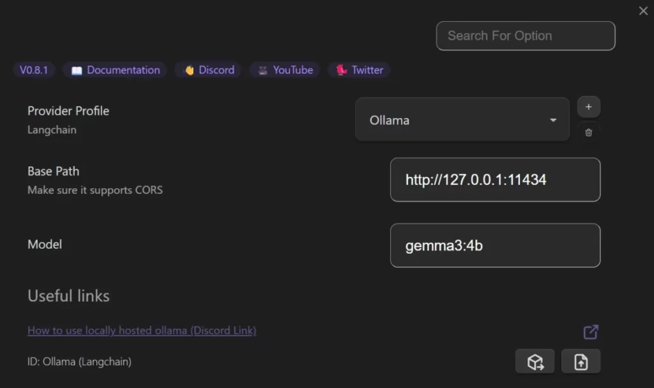Image resolution: width=654 pixels, height=388 pixels.
Task: Select the V0.8.1 version badge
Action: point(34,70)
